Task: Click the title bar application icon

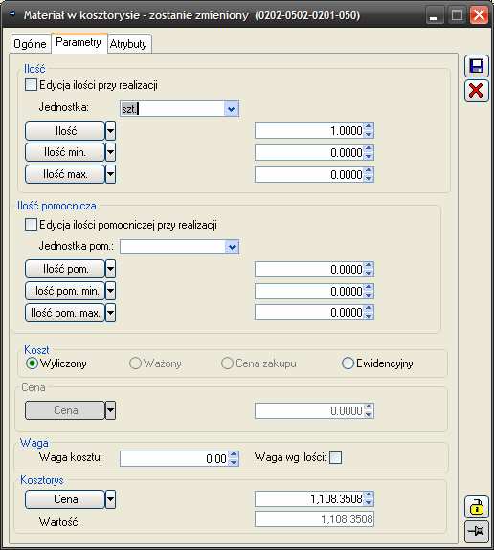Action: (x=13, y=14)
